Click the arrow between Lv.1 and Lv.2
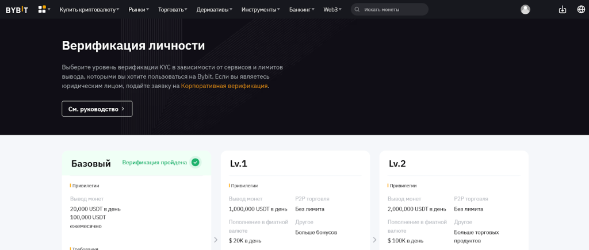This screenshot has width=589, height=250. click(374, 240)
